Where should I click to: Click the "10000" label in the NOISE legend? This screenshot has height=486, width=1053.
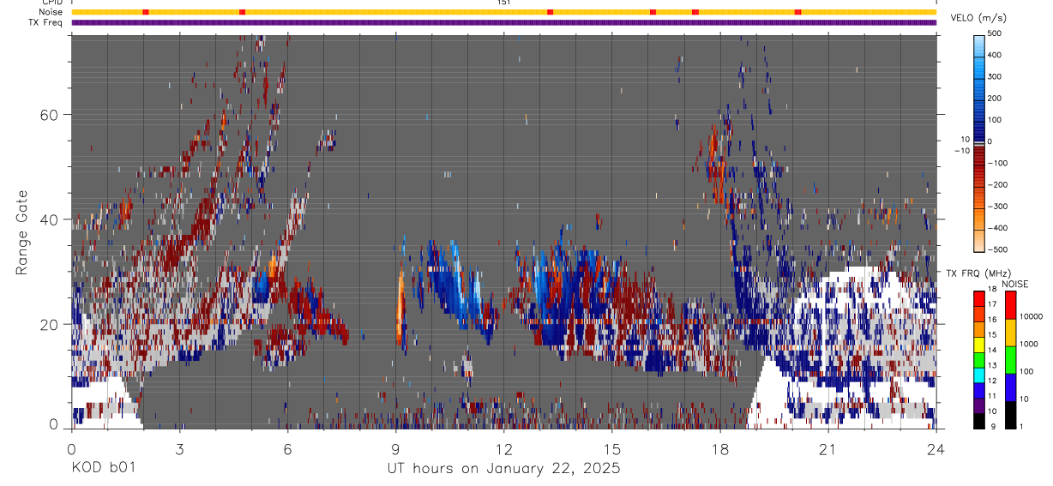pos(1032,316)
